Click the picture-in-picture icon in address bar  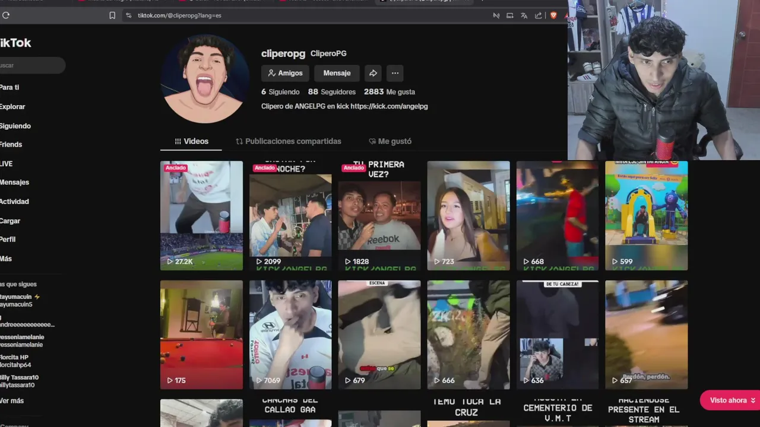click(x=509, y=15)
